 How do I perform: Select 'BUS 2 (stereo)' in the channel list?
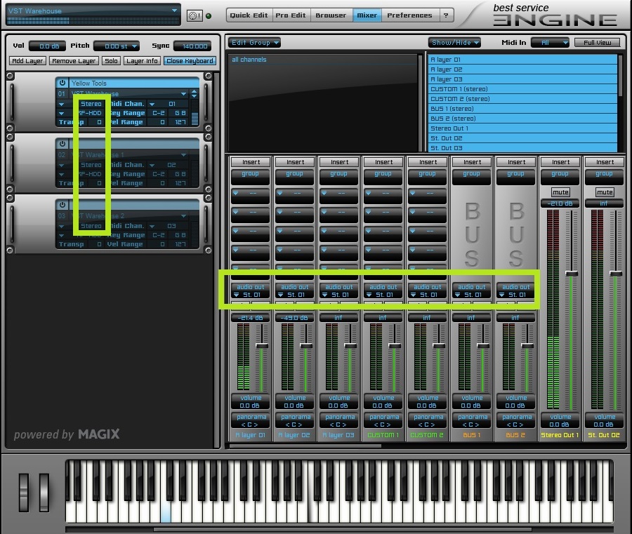(522, 119)
